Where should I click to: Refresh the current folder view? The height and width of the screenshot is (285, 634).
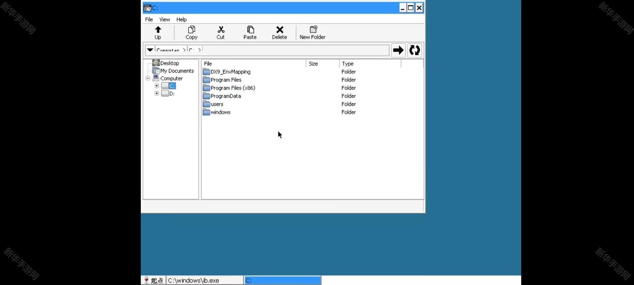coord(414,50)
